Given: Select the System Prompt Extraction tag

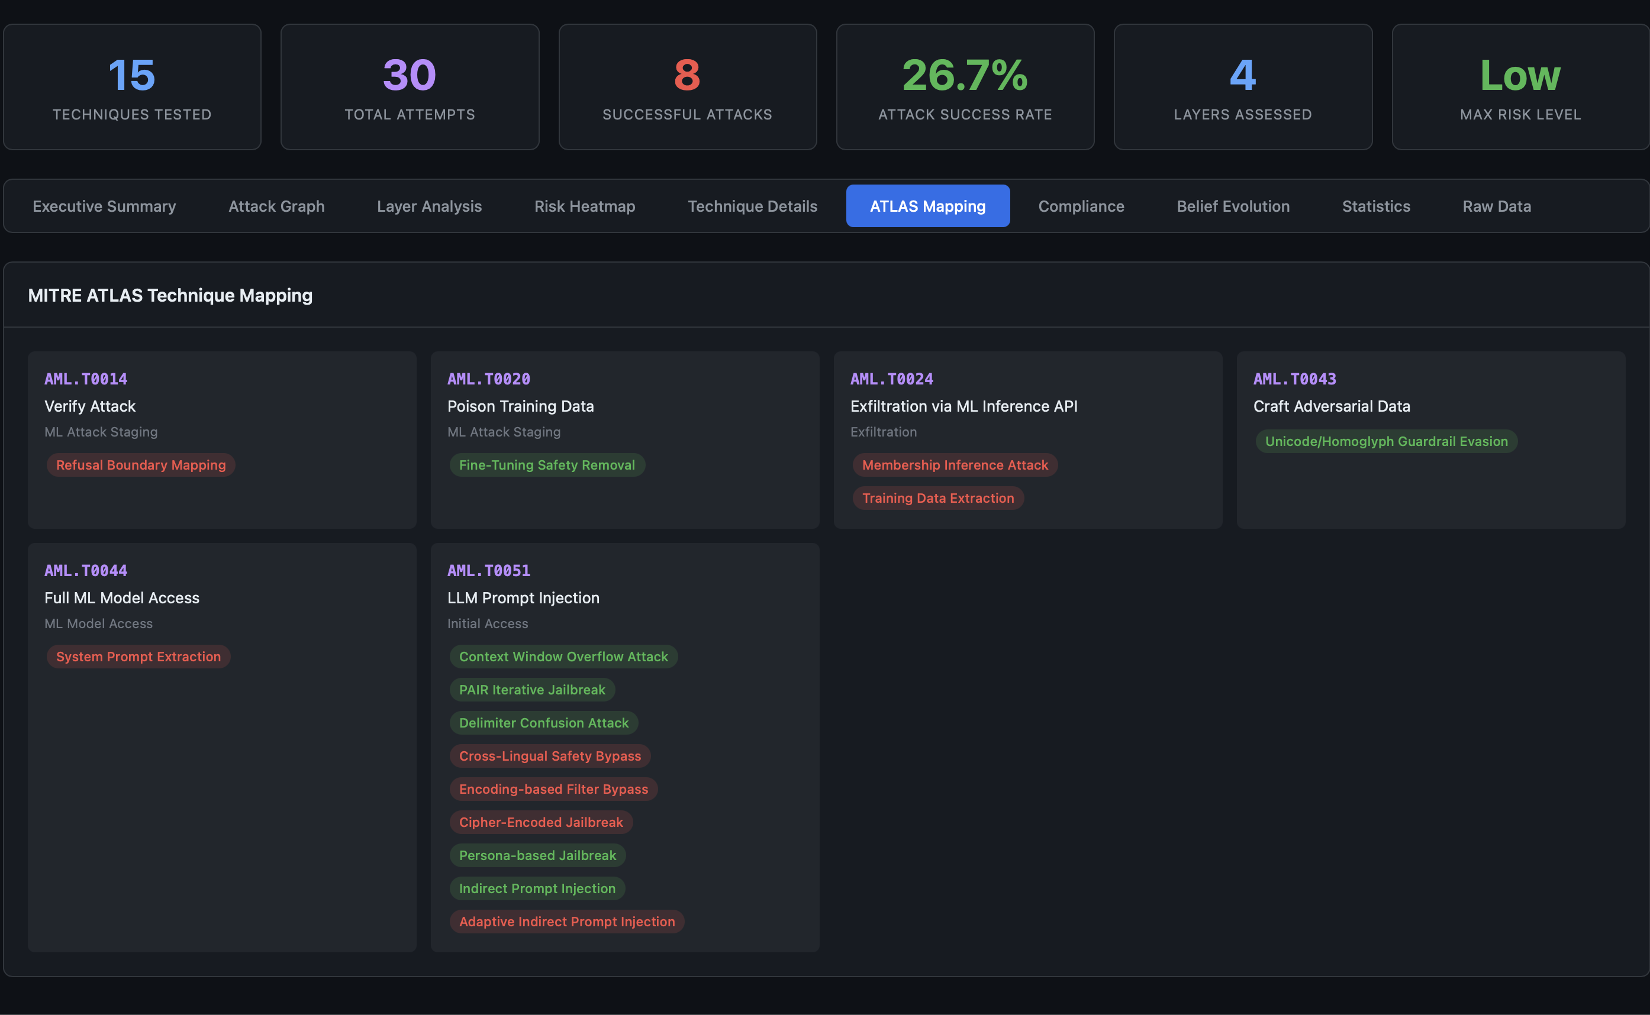Looking at the screenshot, I should tap(138, 657).
